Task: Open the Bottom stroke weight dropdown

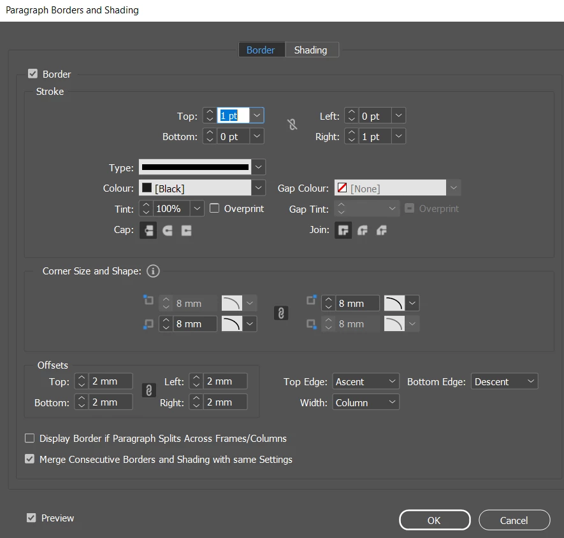Action: coord(257,136)
